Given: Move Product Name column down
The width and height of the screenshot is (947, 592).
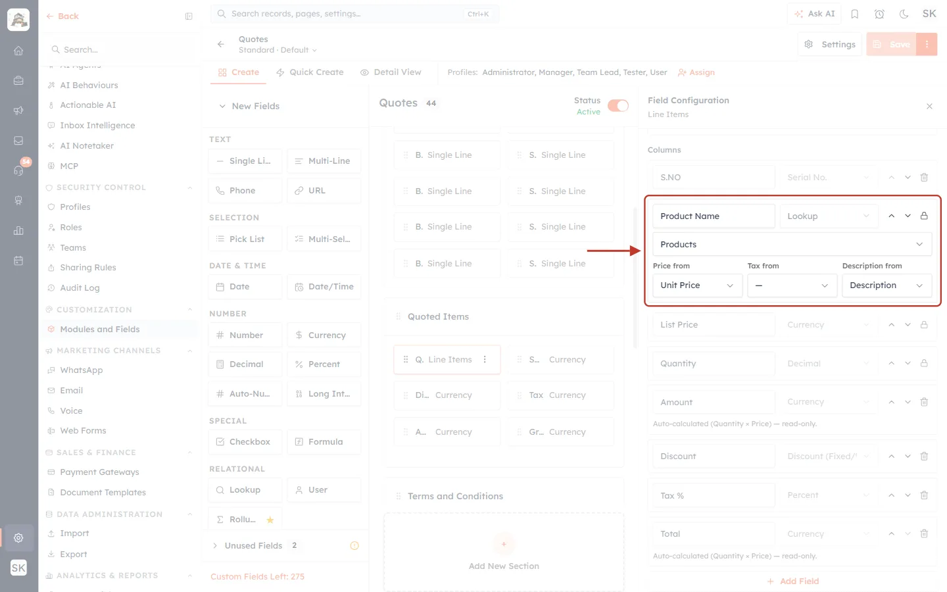Looking at the screenshot, I should pos(908,216).
